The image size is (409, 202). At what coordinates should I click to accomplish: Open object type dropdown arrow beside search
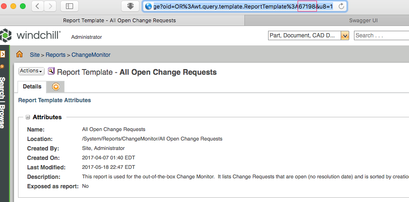[x=345, y=35]
